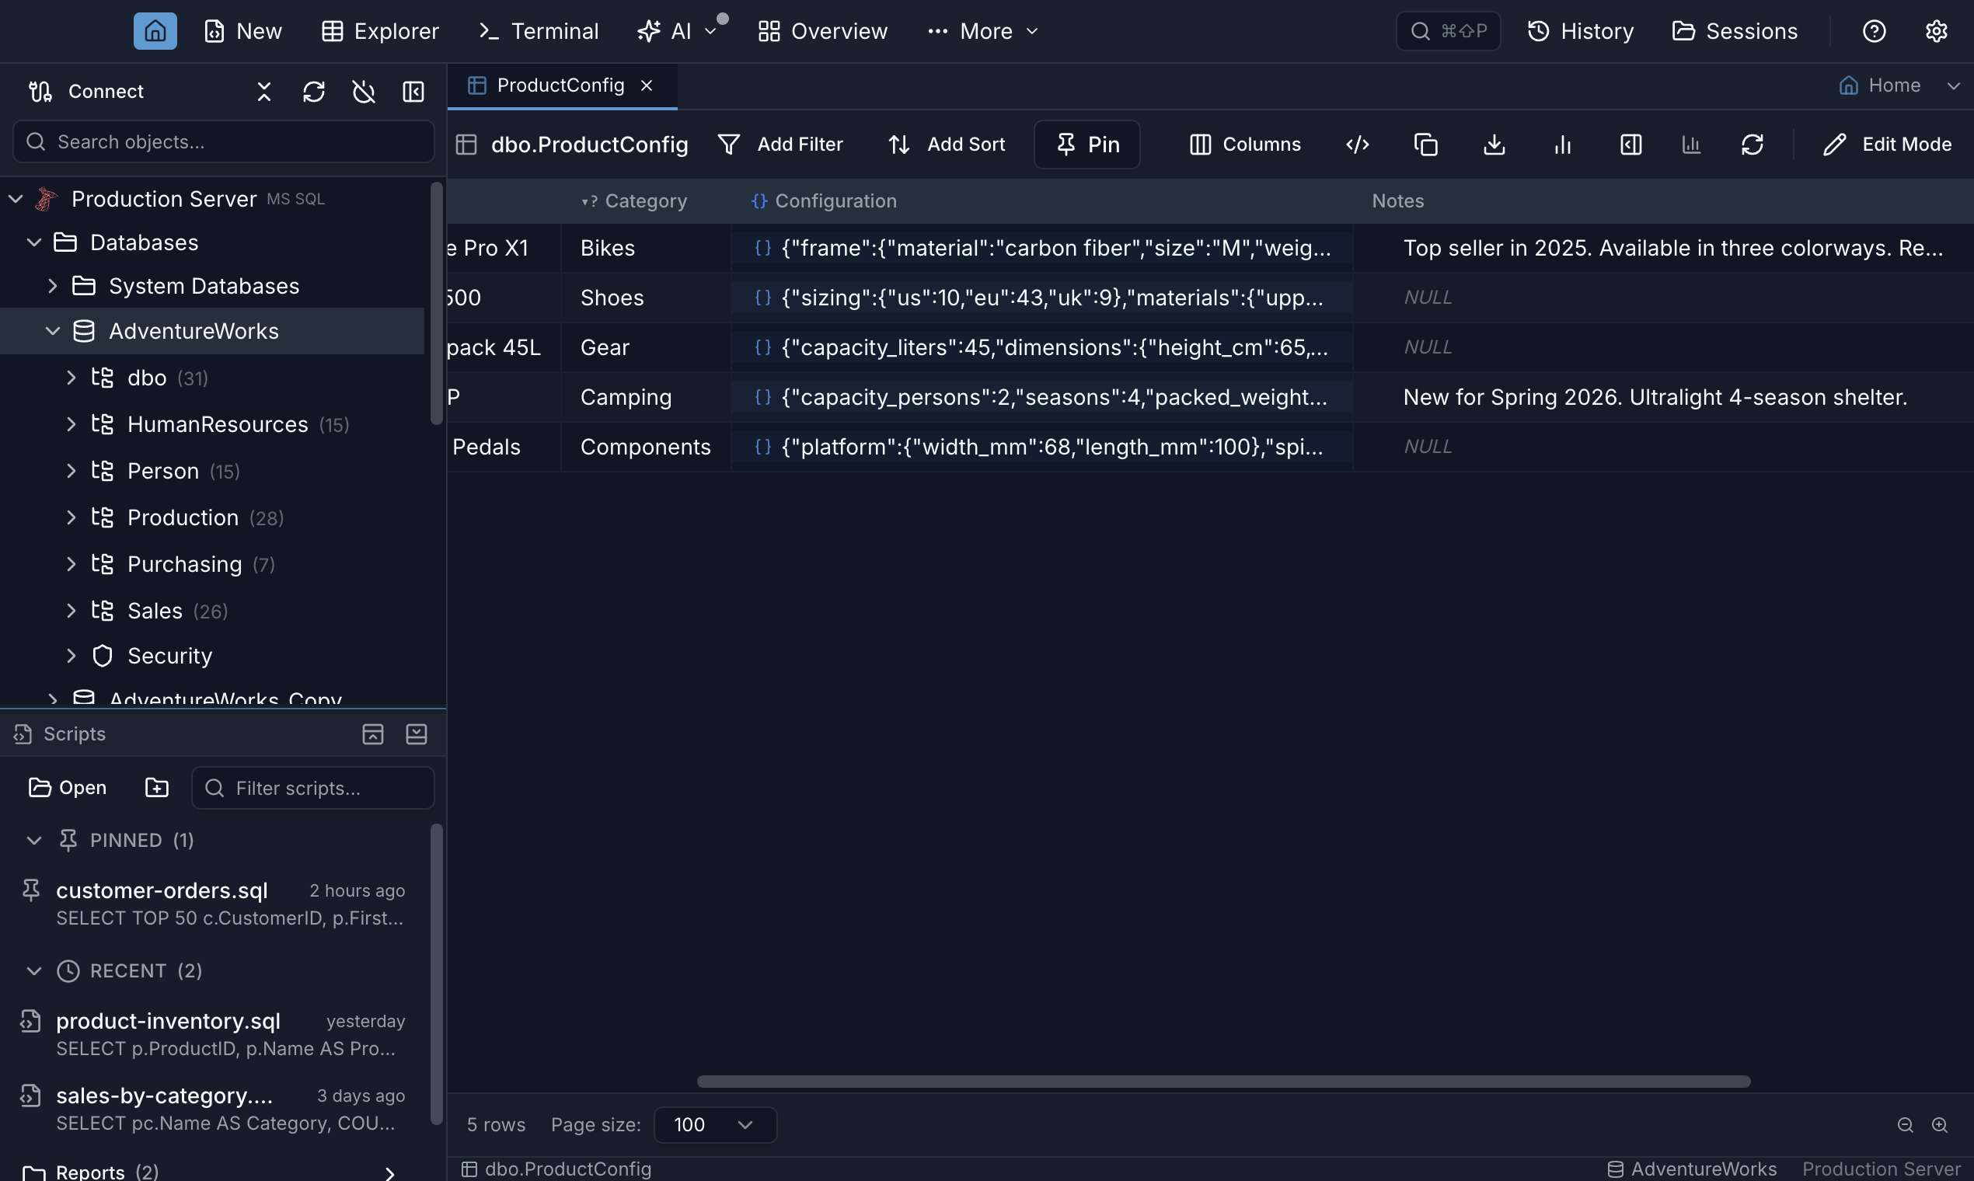This screenshot has height=1181, width=1974.
Task: Collapse the Production Server node
Action: [x=15, y=199]
